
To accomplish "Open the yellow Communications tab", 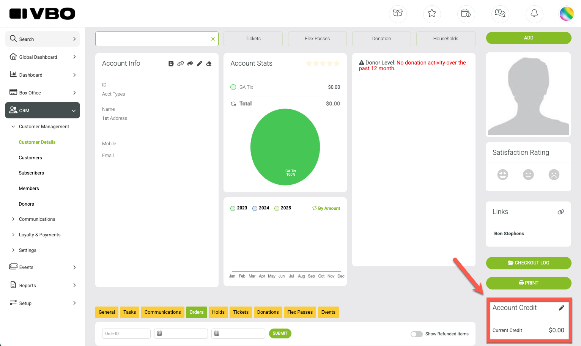I will tap(163, 312).
